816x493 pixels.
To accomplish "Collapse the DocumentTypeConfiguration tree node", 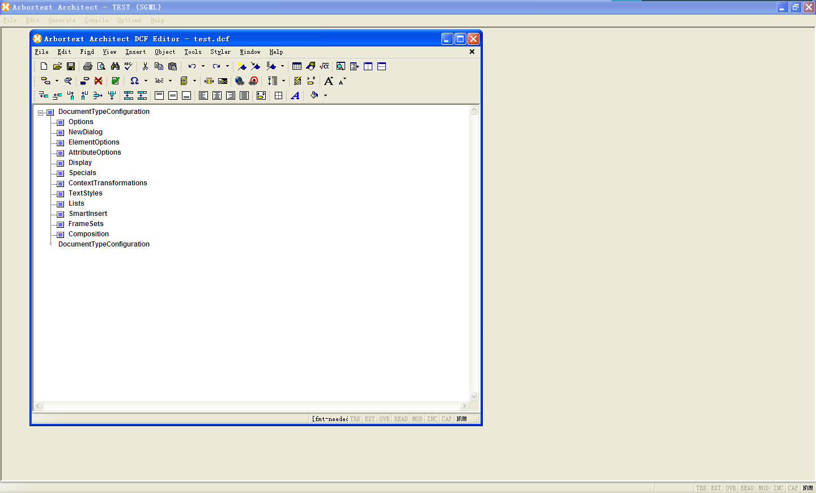I will [x=41, y=113].
